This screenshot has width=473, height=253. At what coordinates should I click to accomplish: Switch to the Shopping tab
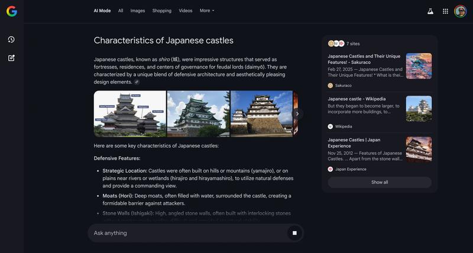point(161,11)
